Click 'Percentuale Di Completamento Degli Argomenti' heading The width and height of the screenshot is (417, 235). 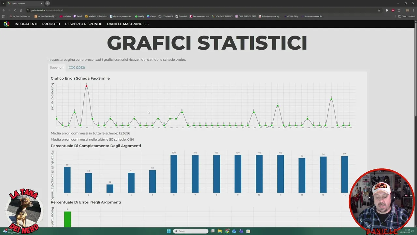pos(96,146)
